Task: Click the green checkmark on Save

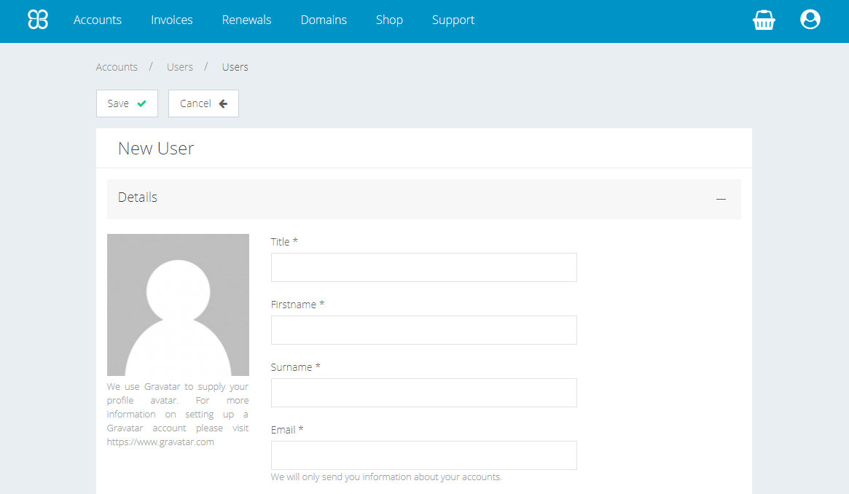Action: tap(141, 103)
